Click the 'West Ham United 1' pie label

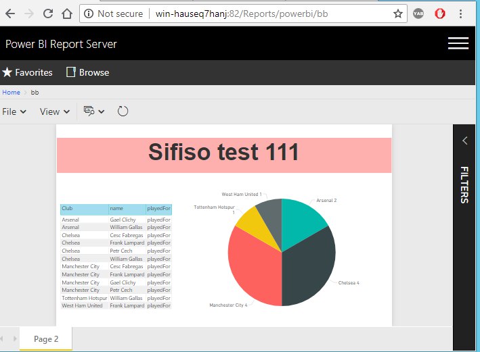(x=242, y=195)
